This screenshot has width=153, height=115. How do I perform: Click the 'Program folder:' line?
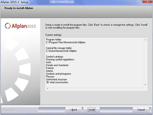coord(54,39)
